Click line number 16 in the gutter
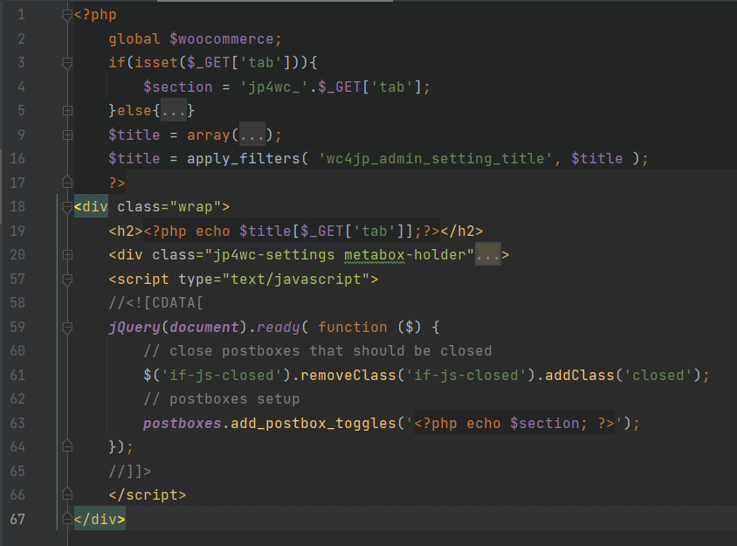Screen dimensions: 737x546 pyautogui.click(x=17, y=158)
